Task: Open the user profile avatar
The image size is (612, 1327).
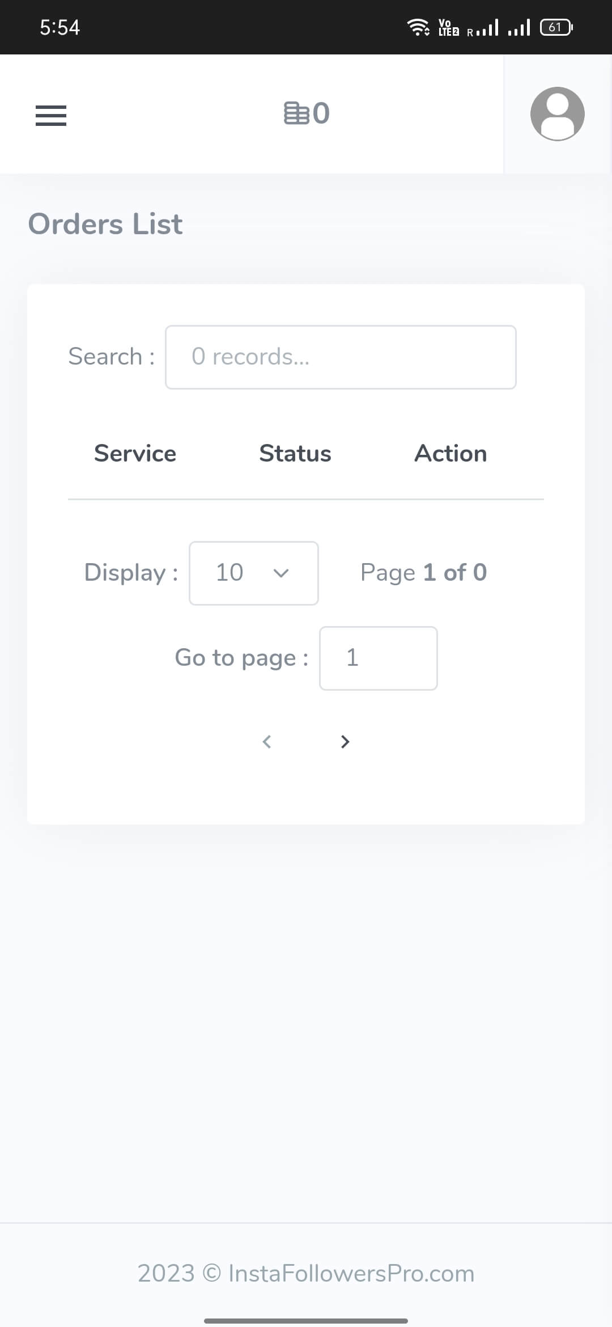Action: 557,113
